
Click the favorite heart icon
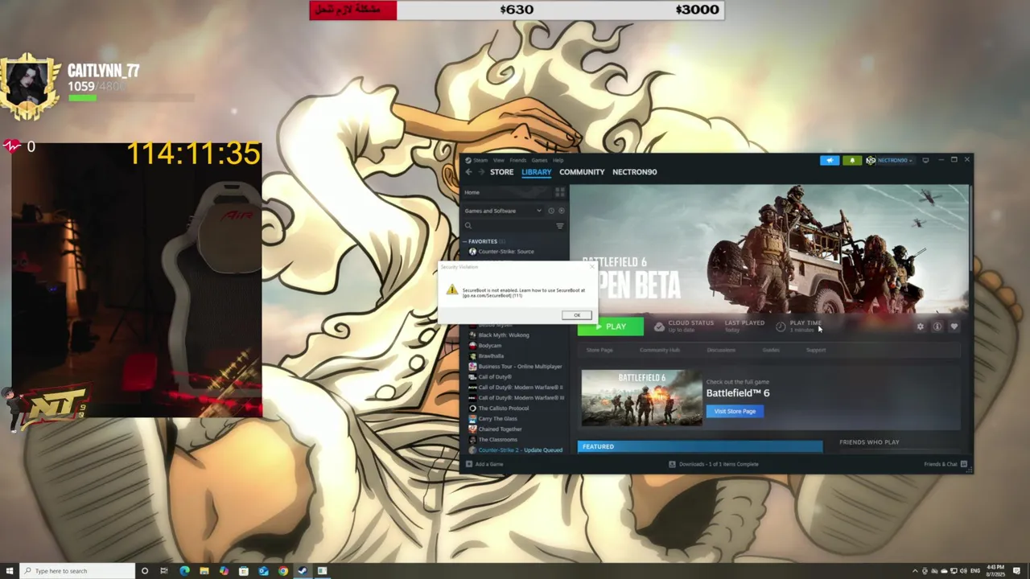(954, 326)
